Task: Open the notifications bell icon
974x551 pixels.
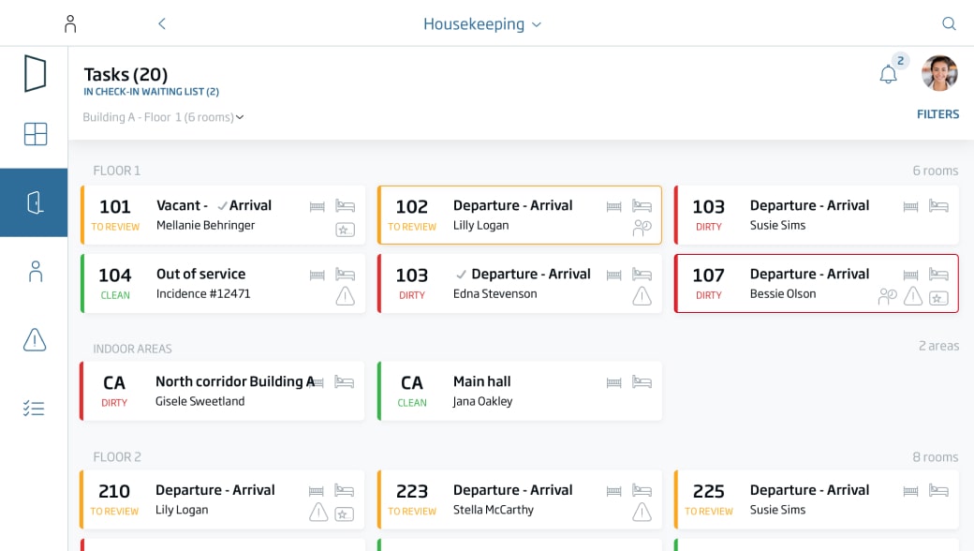Action: tap(888, 75)
